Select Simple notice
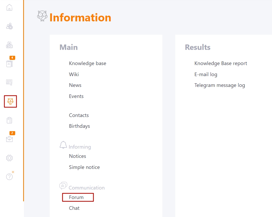The width and height of the screenshot is (272, 217). [x=84, y=167]
